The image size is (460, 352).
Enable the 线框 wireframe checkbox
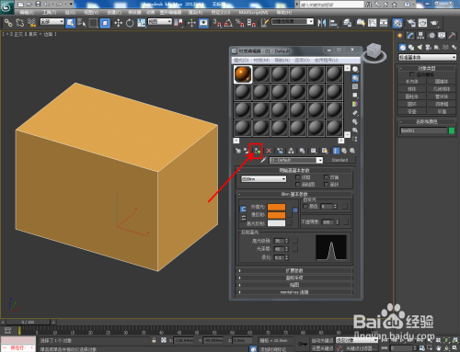click(x=297, y=177)
